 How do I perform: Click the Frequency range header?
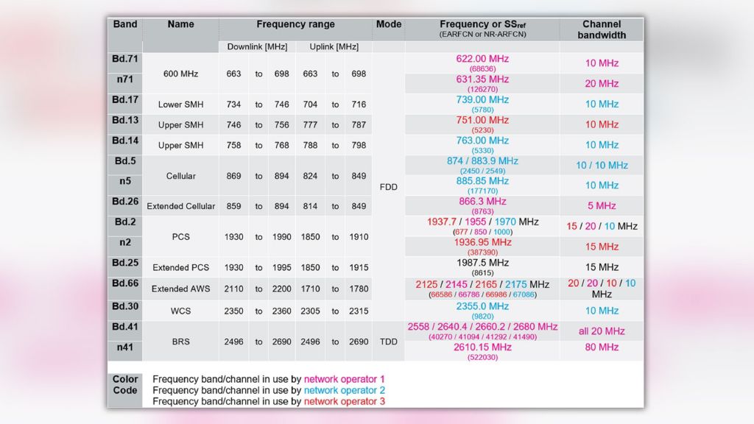point(295,24)
